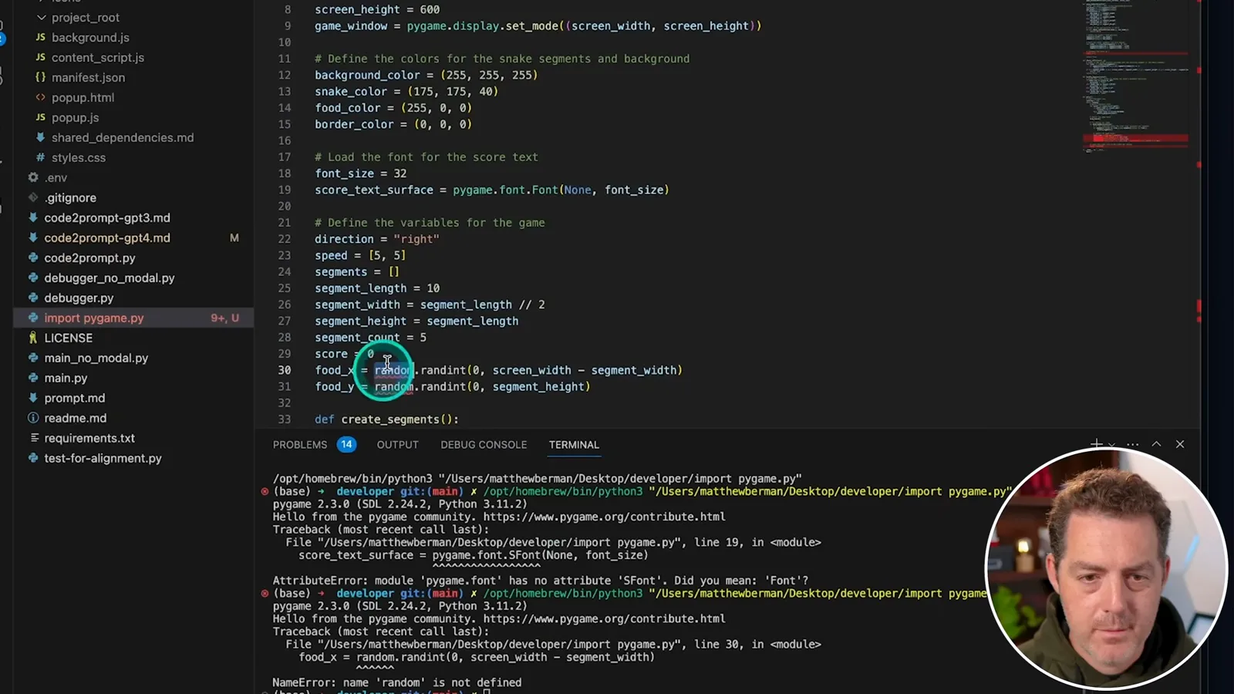
Task: Open the DEBUG CONSOLE tab
Action: (484, 445)
